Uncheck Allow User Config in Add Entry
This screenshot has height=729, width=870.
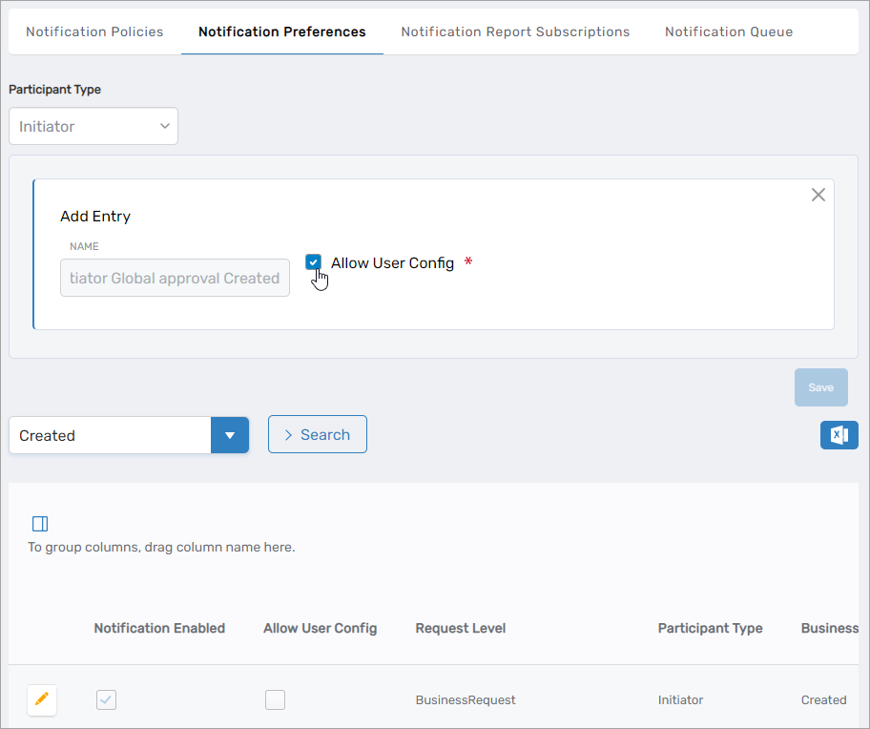[x=313, y=261]
